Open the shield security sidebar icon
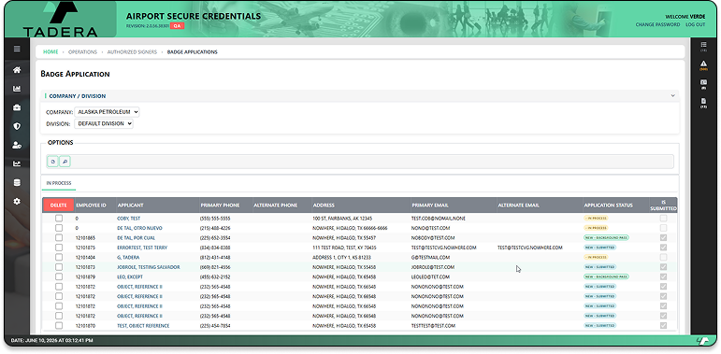The image size is (721, 354). click(x=17, y=126)
